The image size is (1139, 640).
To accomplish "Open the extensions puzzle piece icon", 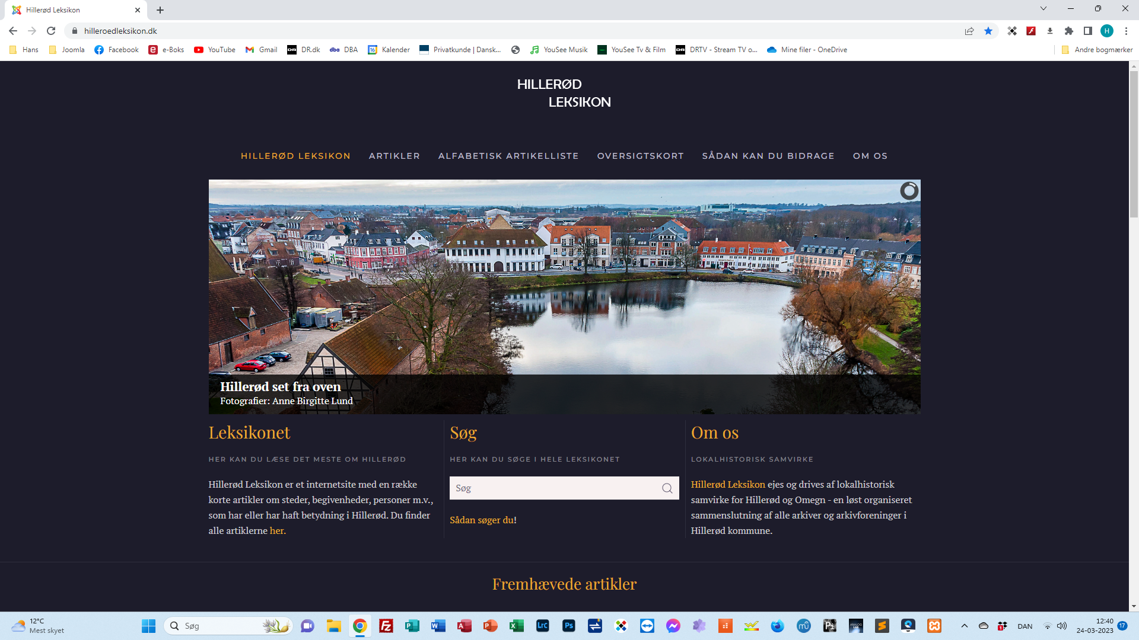I will tap(1069, 31).
